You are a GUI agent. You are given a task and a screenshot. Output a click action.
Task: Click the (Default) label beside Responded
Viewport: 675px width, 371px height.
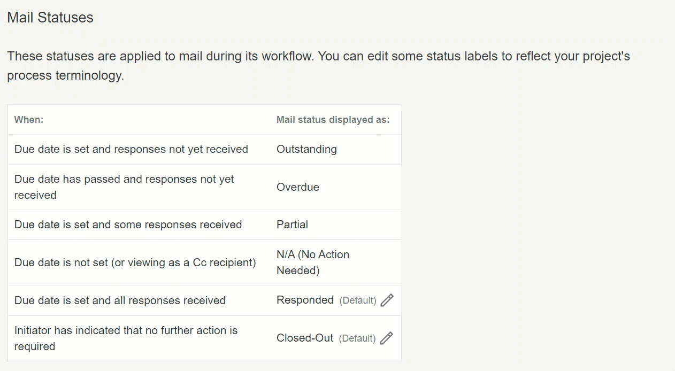point(358,300)
